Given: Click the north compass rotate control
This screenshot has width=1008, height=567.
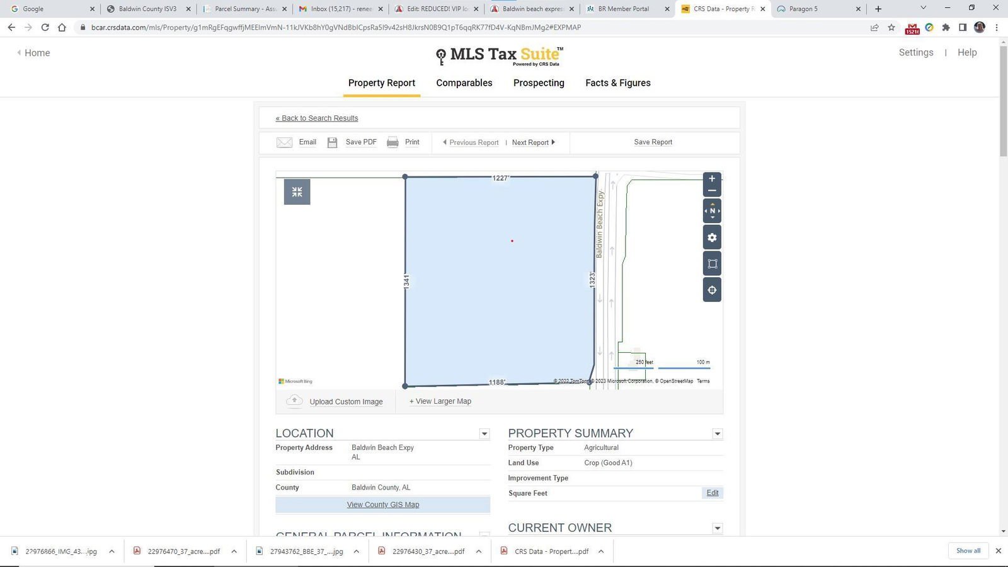Looking at the screenshot, I should point(712,211).
